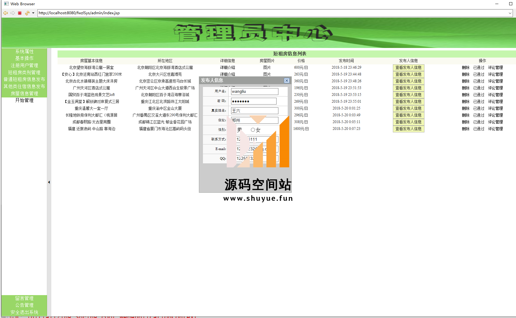The image size is (516, 318).
Task: Close the 发布人信息 popup dialog
Action: (x=287, y=80)
